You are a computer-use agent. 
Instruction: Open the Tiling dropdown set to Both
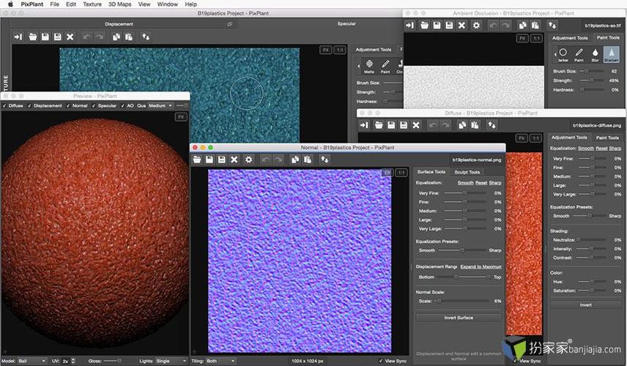click(x=219, y=361)
